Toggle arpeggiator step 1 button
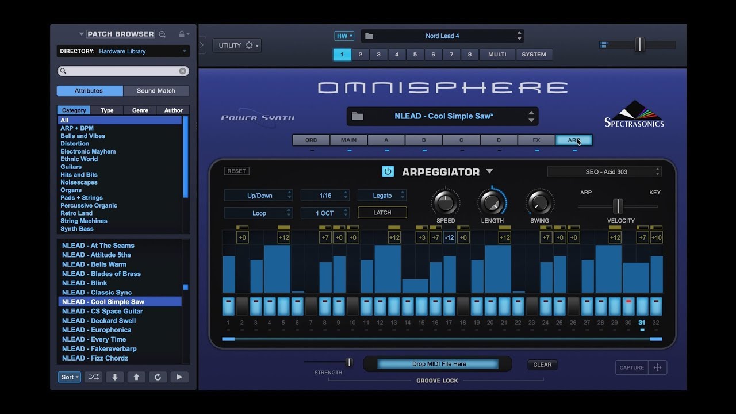The image size is (736, 414). point(228,306)
